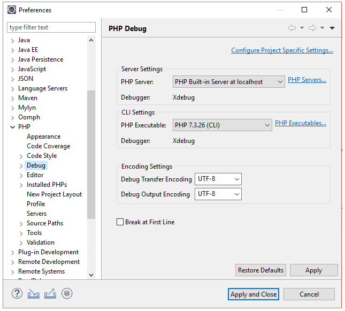Click the Export preferences icon
The image size is (345, 311).
[x=50, y=293]
